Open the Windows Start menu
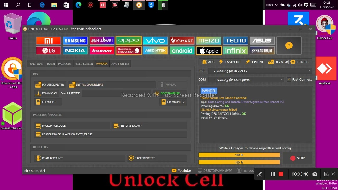Image resolution: width=338 pixels, height=190 pixels. tap(6, 5)
